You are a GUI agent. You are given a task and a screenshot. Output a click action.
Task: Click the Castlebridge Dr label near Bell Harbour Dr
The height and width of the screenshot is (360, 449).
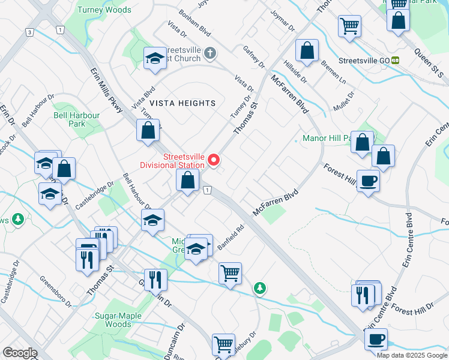point(95,196)
